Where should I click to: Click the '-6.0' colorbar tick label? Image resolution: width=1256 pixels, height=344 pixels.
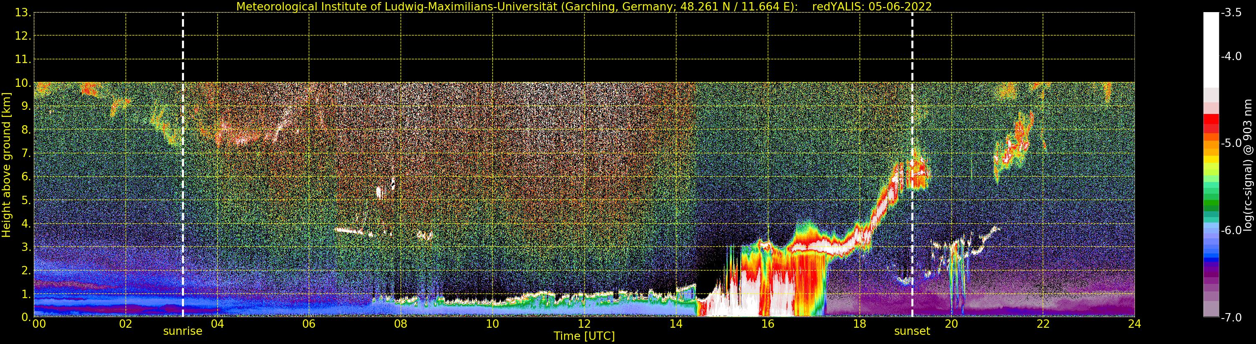(x=1231, y=230)
